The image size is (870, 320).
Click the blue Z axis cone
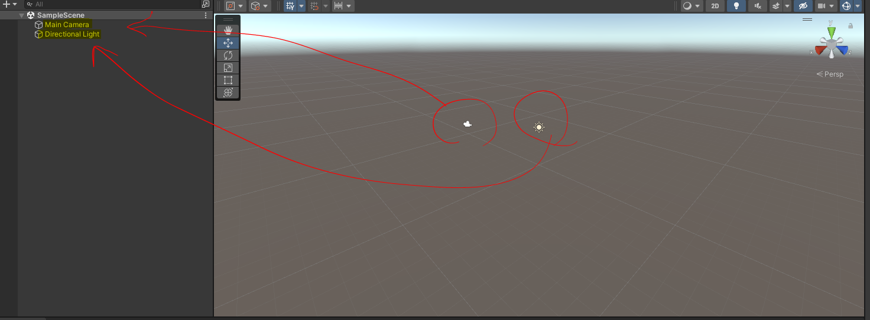pos(842,51)
